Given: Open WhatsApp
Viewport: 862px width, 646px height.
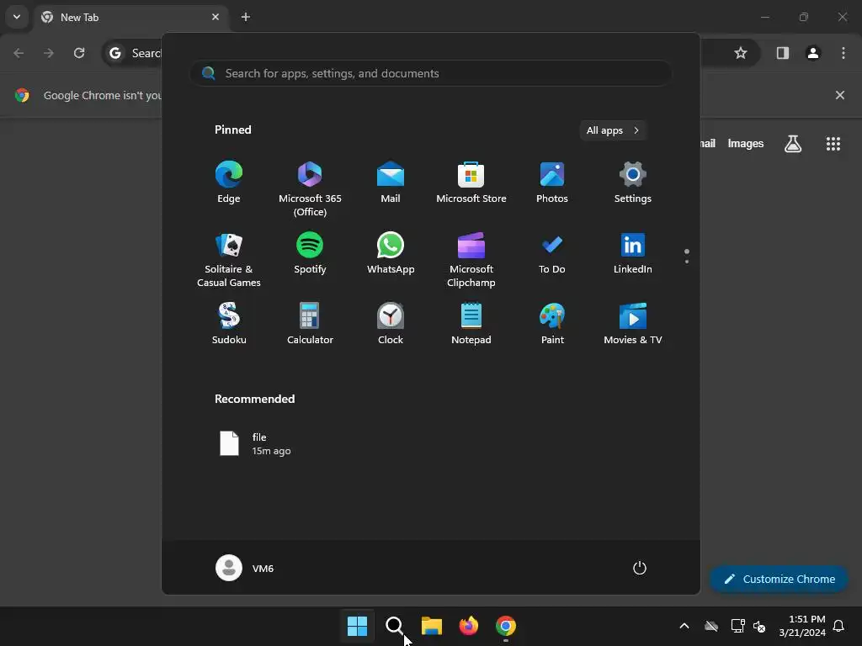Looking at the screenshot, I should pyautogui.click(x=391, y=253).
